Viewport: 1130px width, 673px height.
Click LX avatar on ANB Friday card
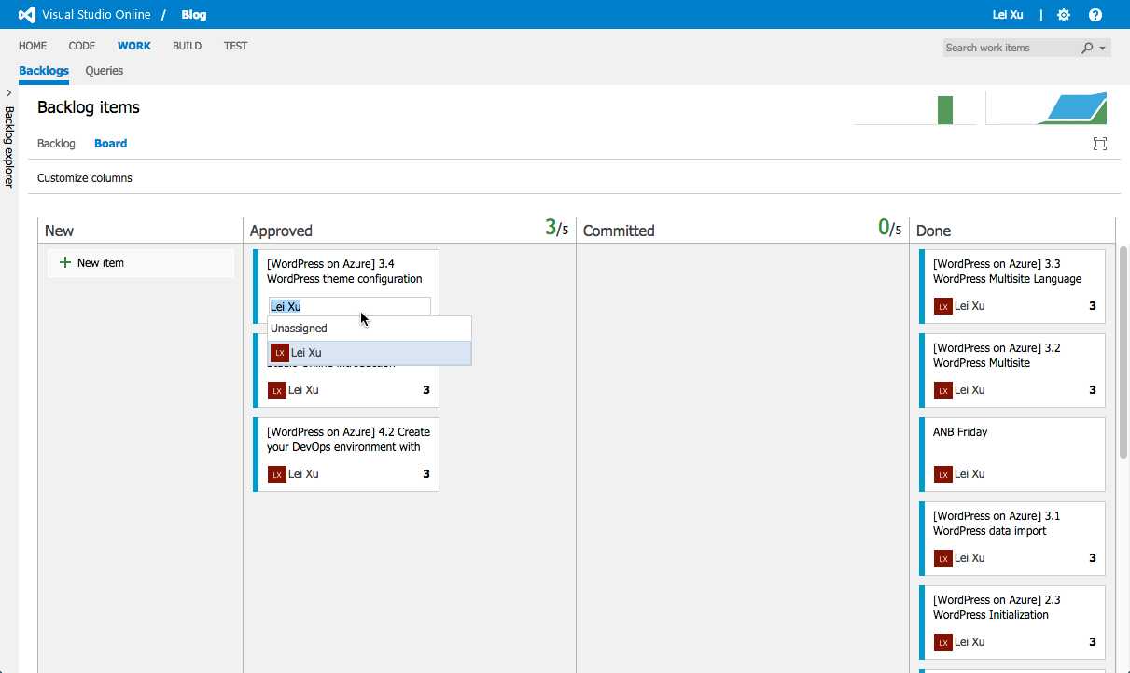(942, 474)
